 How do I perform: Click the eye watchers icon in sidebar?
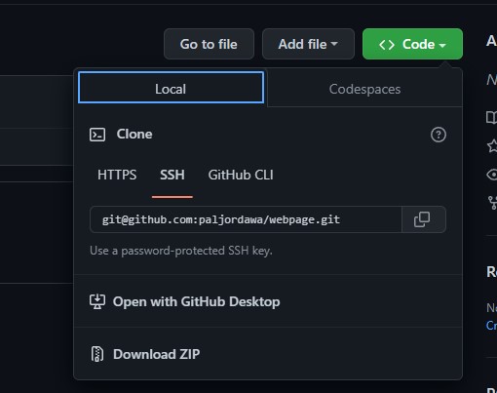[x=492, y=175]
